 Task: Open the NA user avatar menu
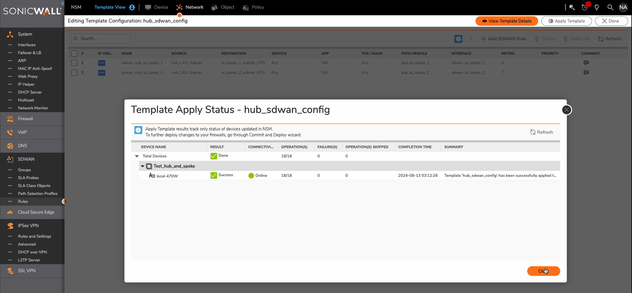[x=623, y=7]
